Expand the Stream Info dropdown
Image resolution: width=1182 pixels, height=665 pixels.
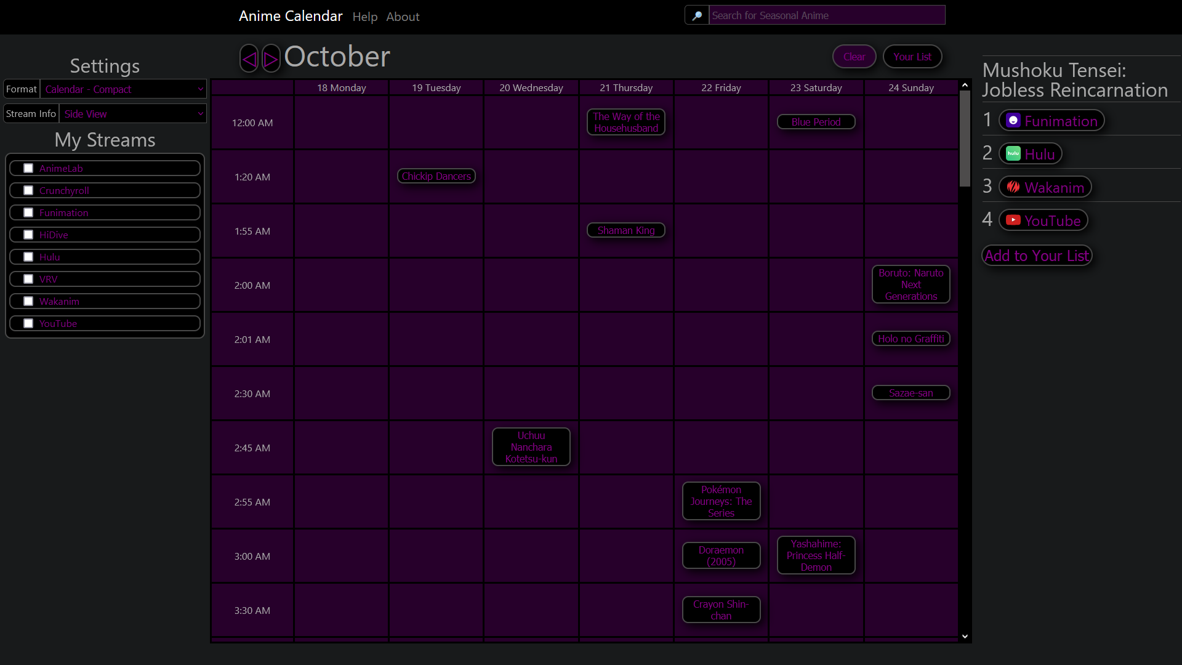coord(132,114)
